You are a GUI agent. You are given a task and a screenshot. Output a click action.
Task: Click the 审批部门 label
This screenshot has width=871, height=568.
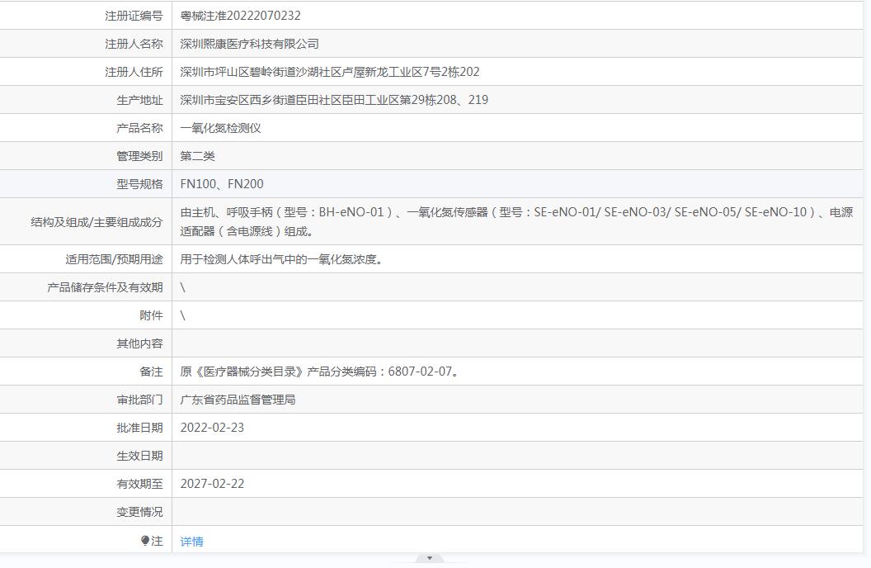point(139,400)
